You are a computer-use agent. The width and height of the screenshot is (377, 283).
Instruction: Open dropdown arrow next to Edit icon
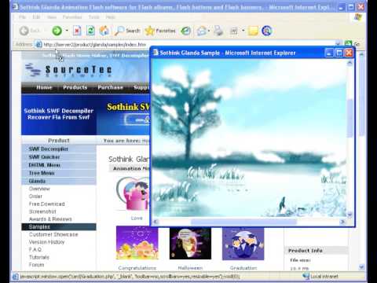tap(243, 31)
